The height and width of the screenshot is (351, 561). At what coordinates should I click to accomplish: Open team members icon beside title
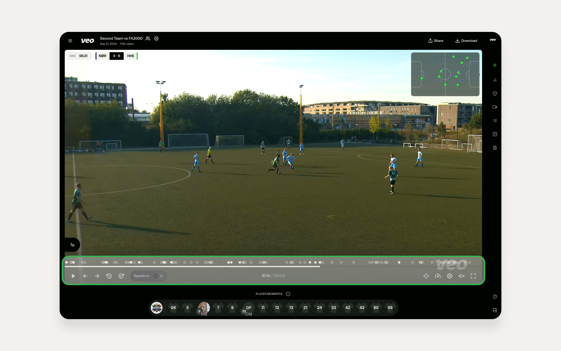click(x=148, y=39)
